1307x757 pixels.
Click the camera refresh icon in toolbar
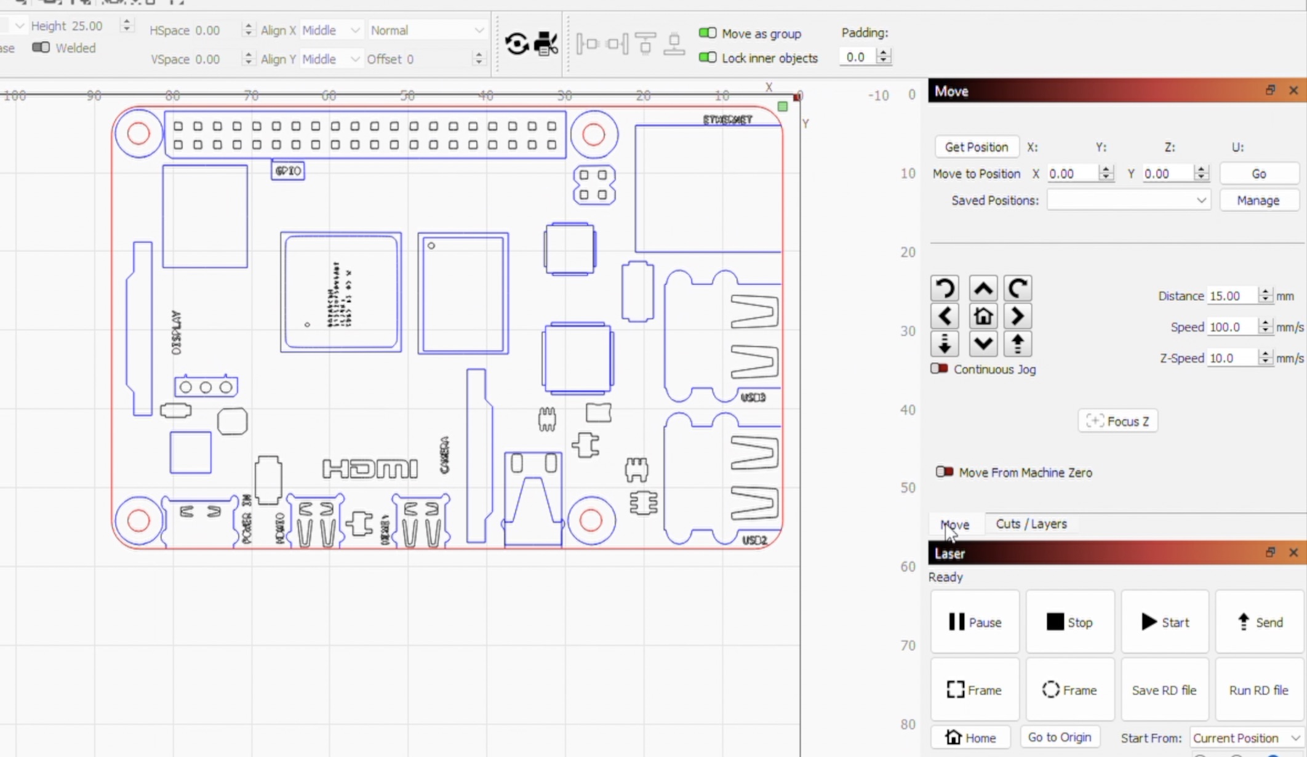[517, 44]
